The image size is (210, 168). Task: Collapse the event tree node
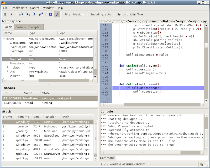click(4, 38)
